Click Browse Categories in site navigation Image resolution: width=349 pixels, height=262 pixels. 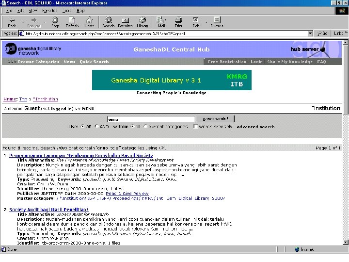click(x=38, y=62)
